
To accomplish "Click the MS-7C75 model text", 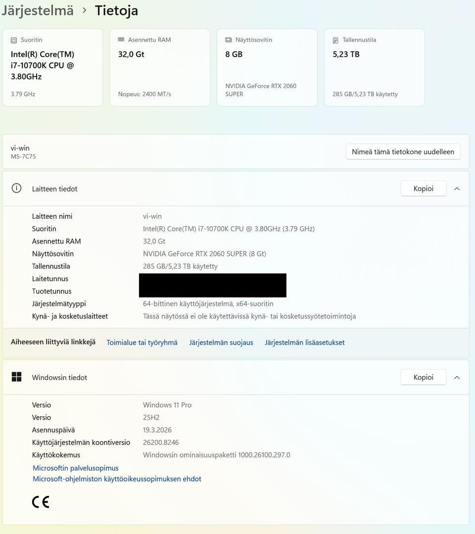I will tap(23, 157).
